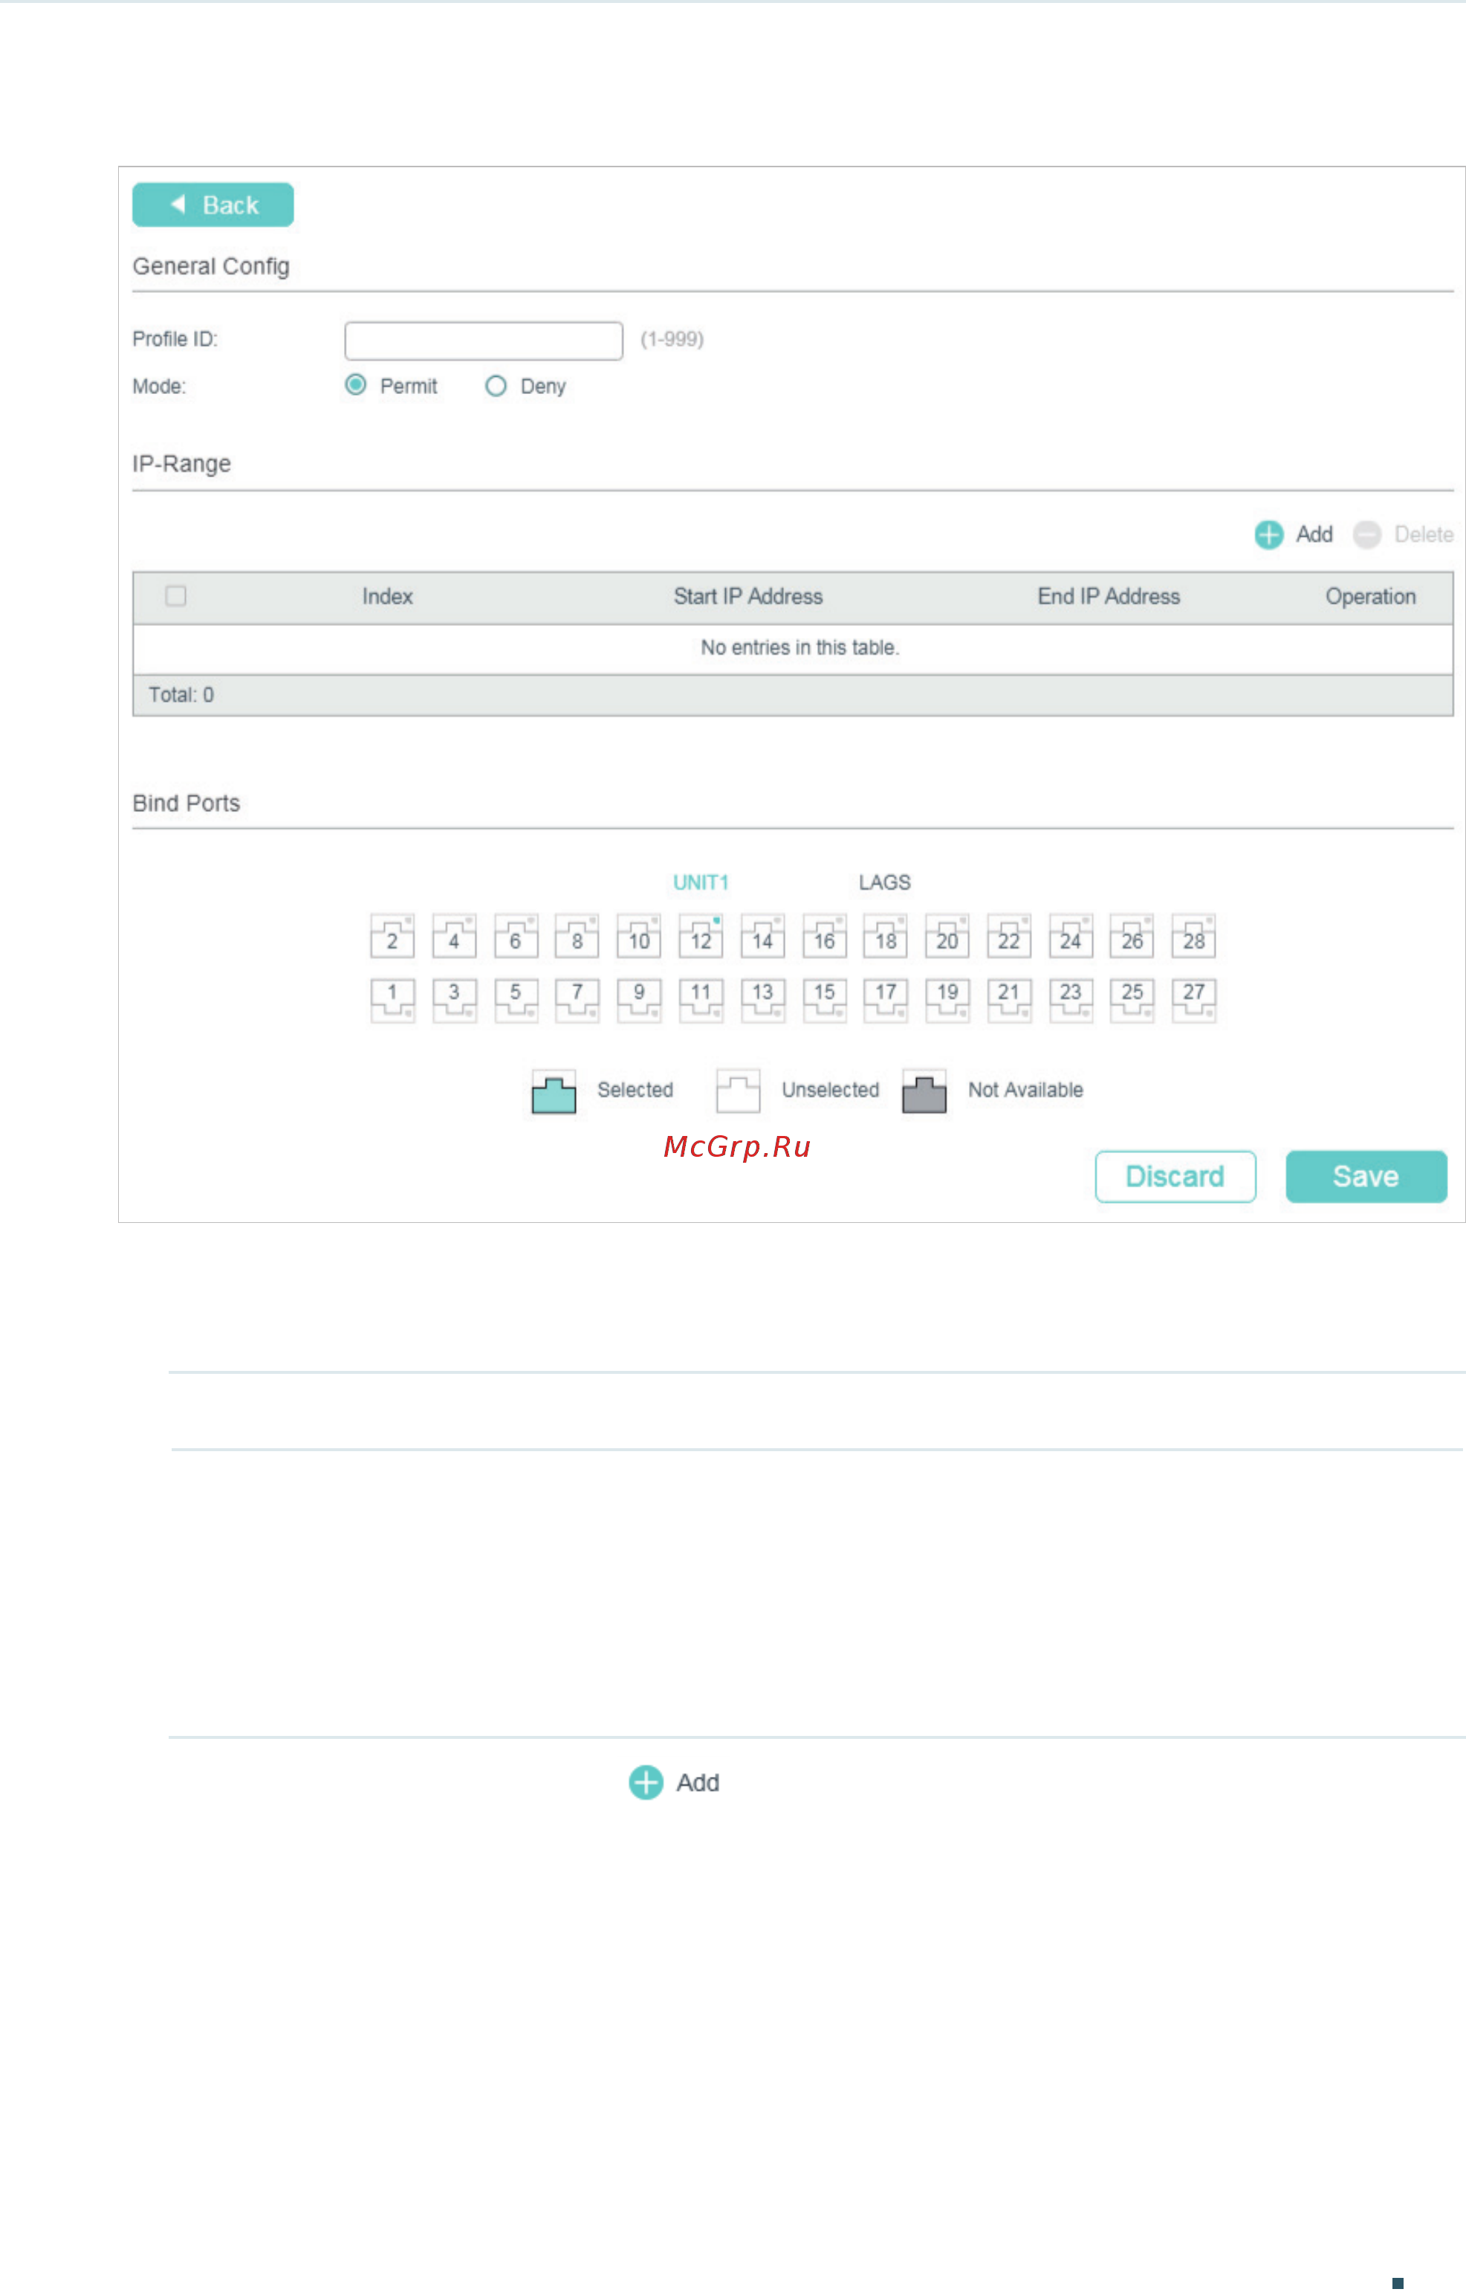Pick port 6 icon
1466x2292 pixels.
coord(515,937)
